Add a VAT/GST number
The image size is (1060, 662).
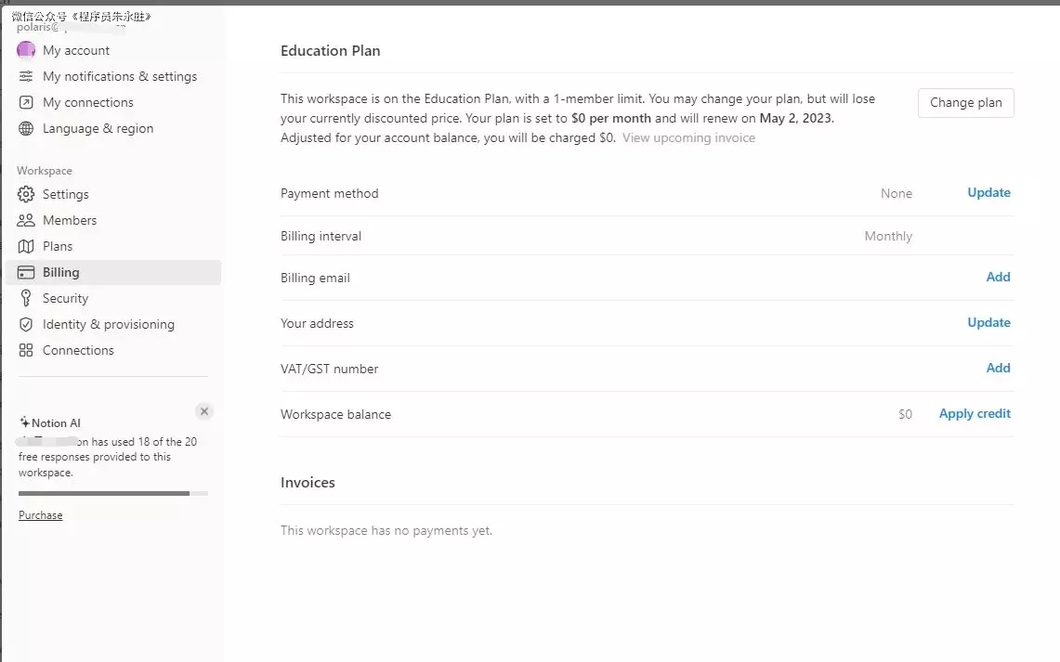coord(998,368)
